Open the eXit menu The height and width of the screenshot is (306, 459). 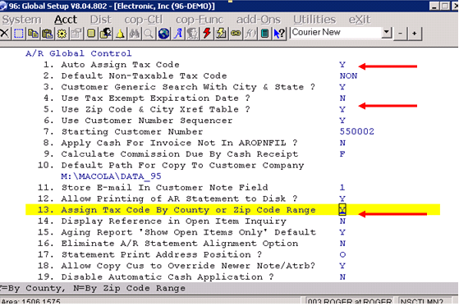(x=359, y=20)
